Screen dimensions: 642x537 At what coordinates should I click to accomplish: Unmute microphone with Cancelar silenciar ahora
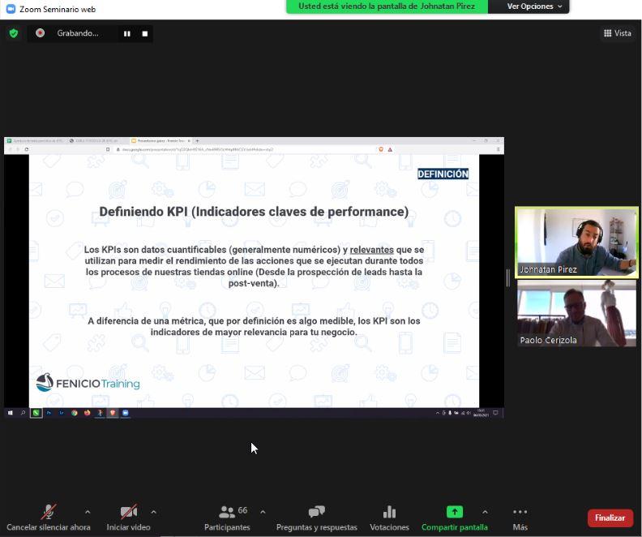pos(49,512)
